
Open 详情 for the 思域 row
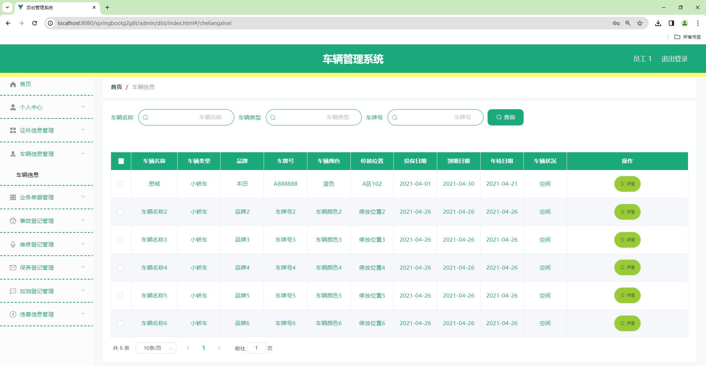click(x=627, y=184)
